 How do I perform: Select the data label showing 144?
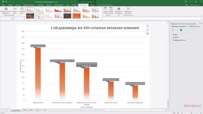pos(87,65)
